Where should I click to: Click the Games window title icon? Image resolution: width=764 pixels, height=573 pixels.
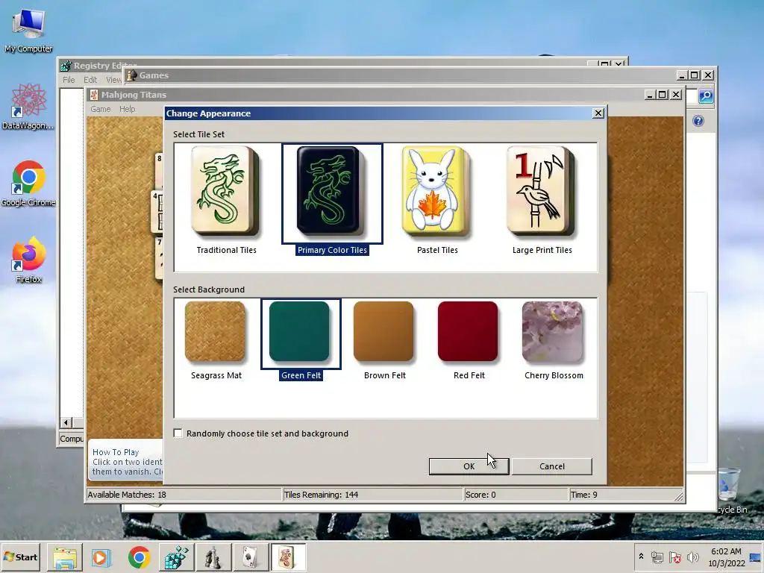(x=131, y=75)
